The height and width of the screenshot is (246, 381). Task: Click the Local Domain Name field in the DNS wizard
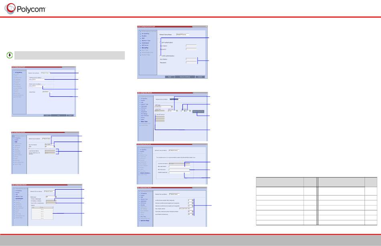tap(50, 151)
